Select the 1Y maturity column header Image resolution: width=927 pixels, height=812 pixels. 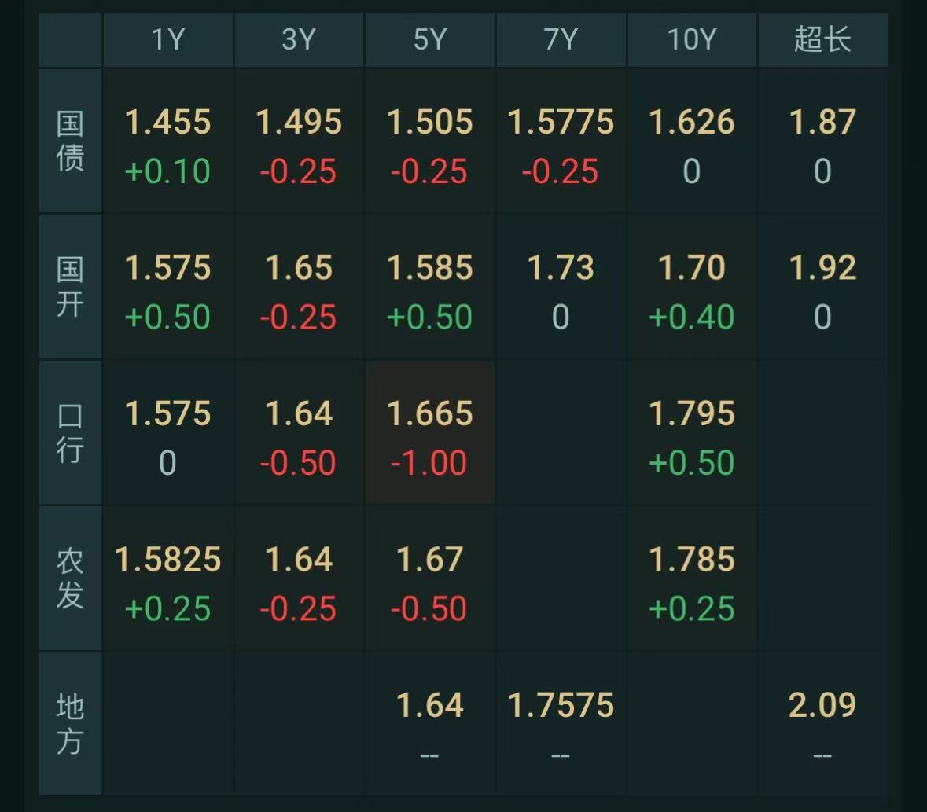(168, 39)
